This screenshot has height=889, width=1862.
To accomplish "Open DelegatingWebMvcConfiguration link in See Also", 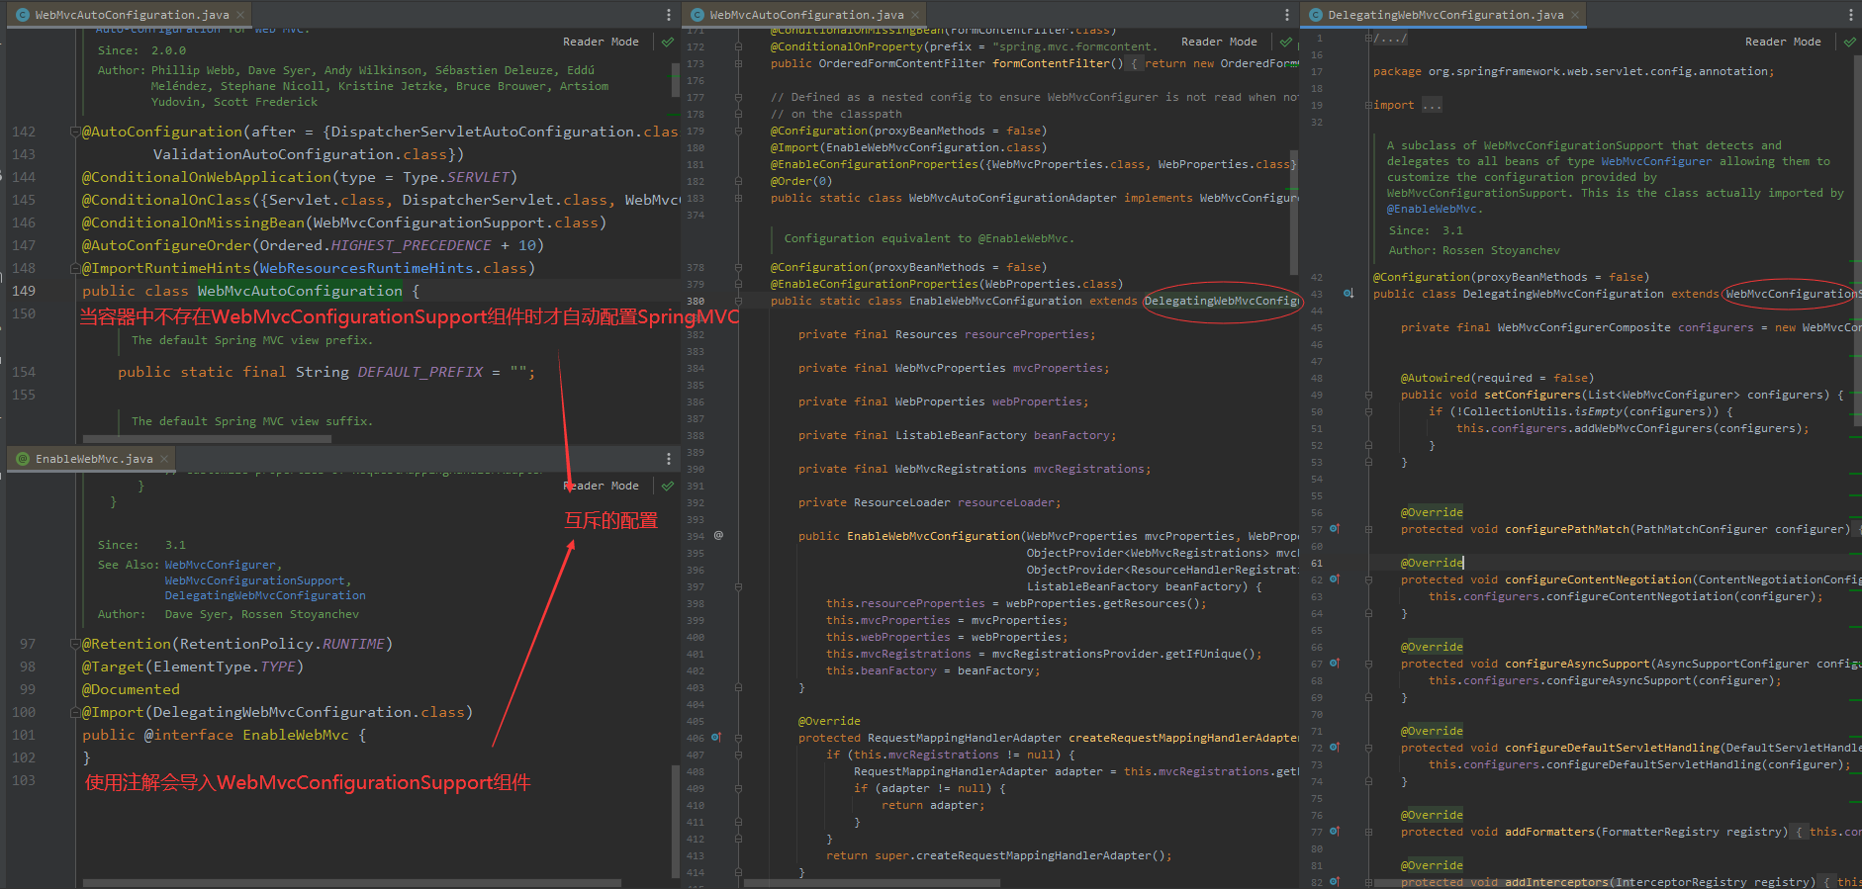I will pyautogui.click(x=265, y=595).
